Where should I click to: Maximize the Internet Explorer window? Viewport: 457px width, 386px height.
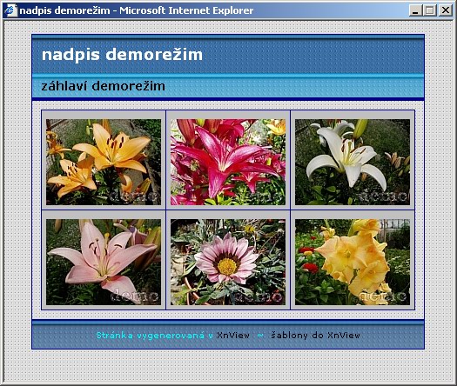click(430, 10)
